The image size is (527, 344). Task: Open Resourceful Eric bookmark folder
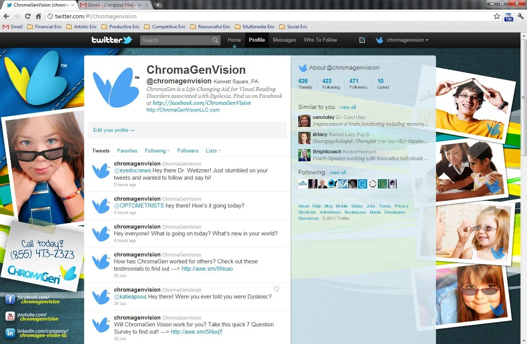210,27
